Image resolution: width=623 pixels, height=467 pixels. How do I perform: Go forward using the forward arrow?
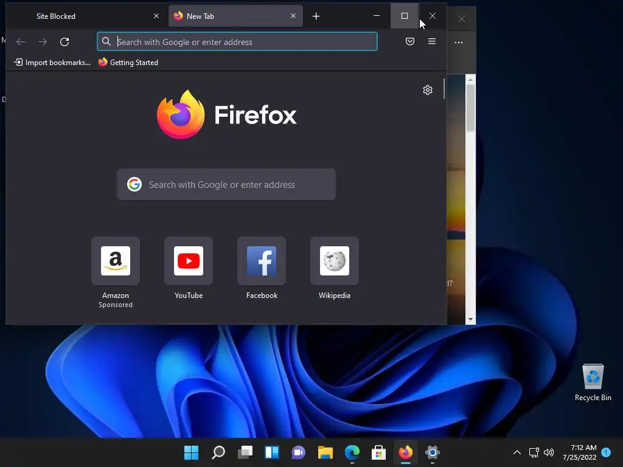(43, 42)
